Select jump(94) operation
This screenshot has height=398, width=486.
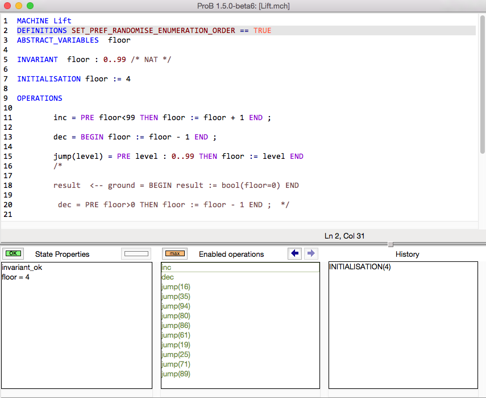click(x=176, y=306)
